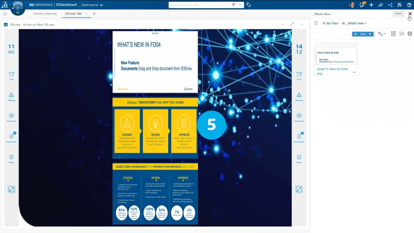Add a new dashboard tab
Viewport: 414px width, 233px height.
(x=94, y=14)
